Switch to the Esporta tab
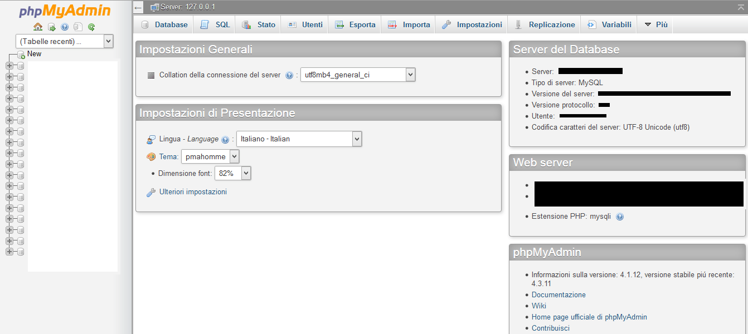This screenshot has height=334, width=748. pos(355,25)
